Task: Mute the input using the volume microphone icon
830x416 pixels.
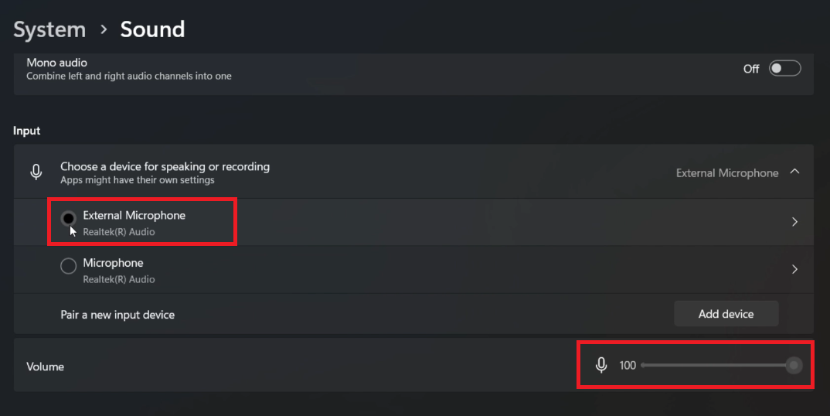Action: click(x=601, y=365)
